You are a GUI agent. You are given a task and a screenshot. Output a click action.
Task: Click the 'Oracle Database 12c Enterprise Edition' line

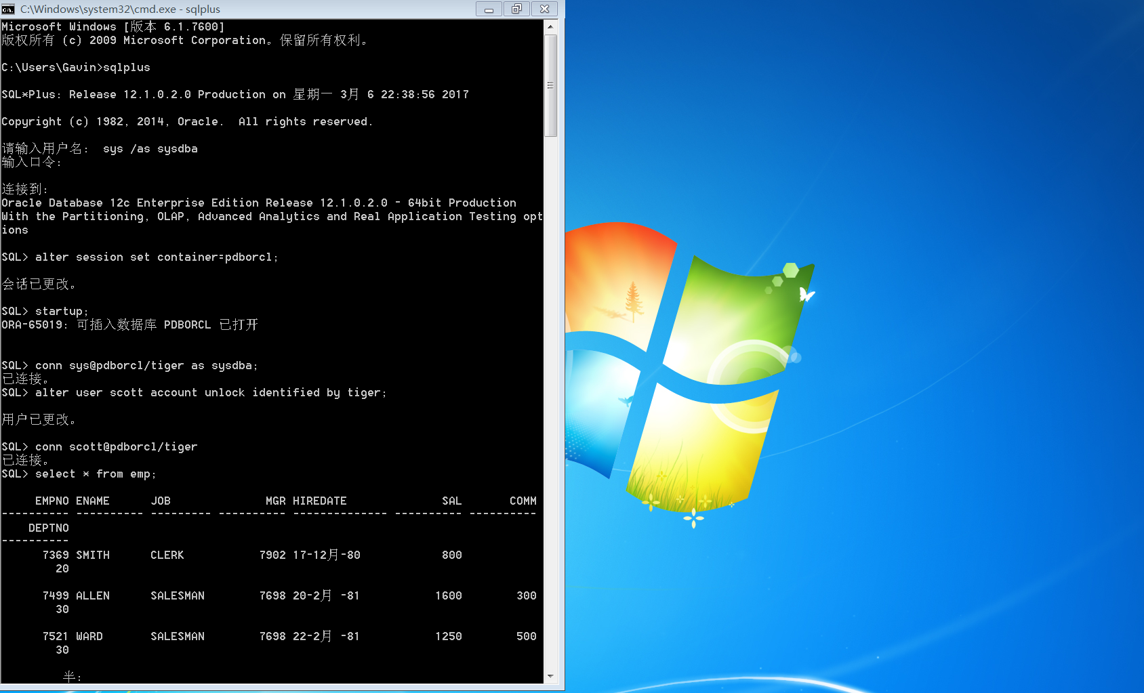coord(259,203)
